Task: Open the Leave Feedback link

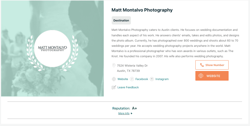Action: point(128,87)
